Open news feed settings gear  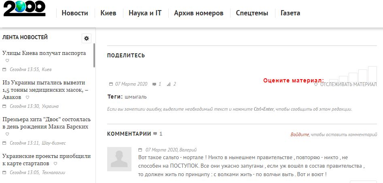(x=86, y=38)
